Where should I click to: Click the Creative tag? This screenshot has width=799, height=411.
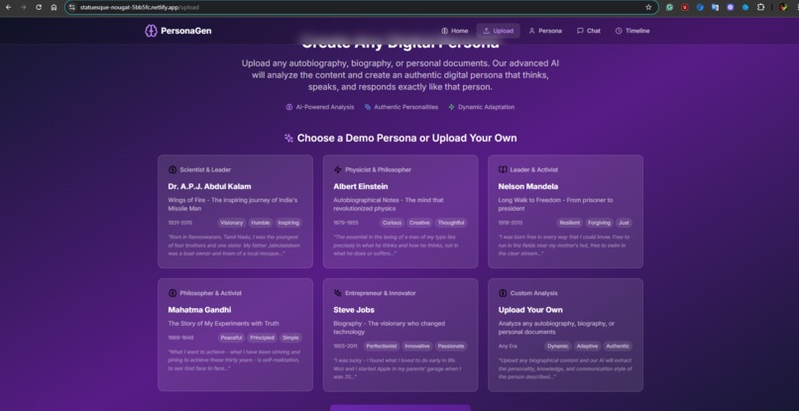(420, 223)
